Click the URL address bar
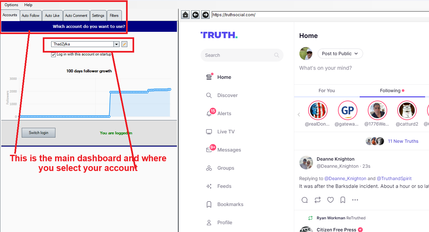Image resolution: width=429 pixels, height=232 pixels. pos(320,15)
